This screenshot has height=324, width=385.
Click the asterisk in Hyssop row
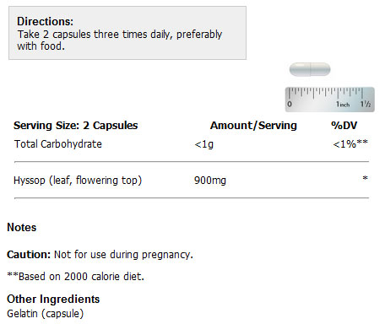click(365, 178)
